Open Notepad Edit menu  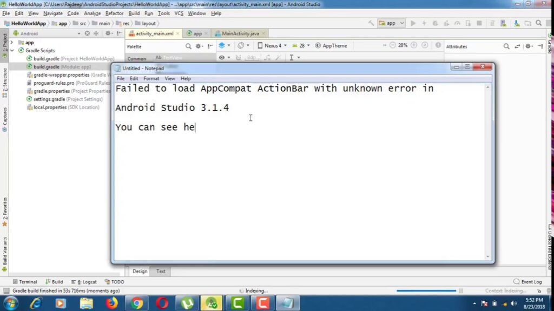click(134, 78)
